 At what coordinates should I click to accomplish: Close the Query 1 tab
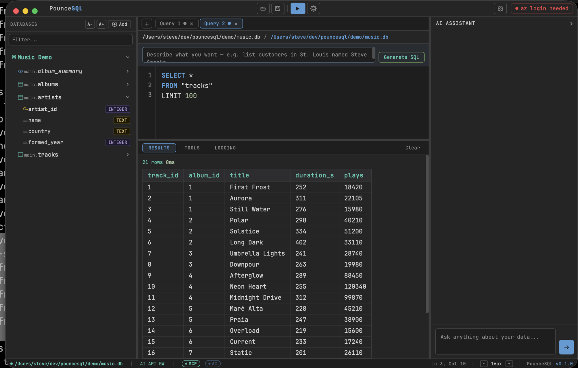click(x=191, y=24)
